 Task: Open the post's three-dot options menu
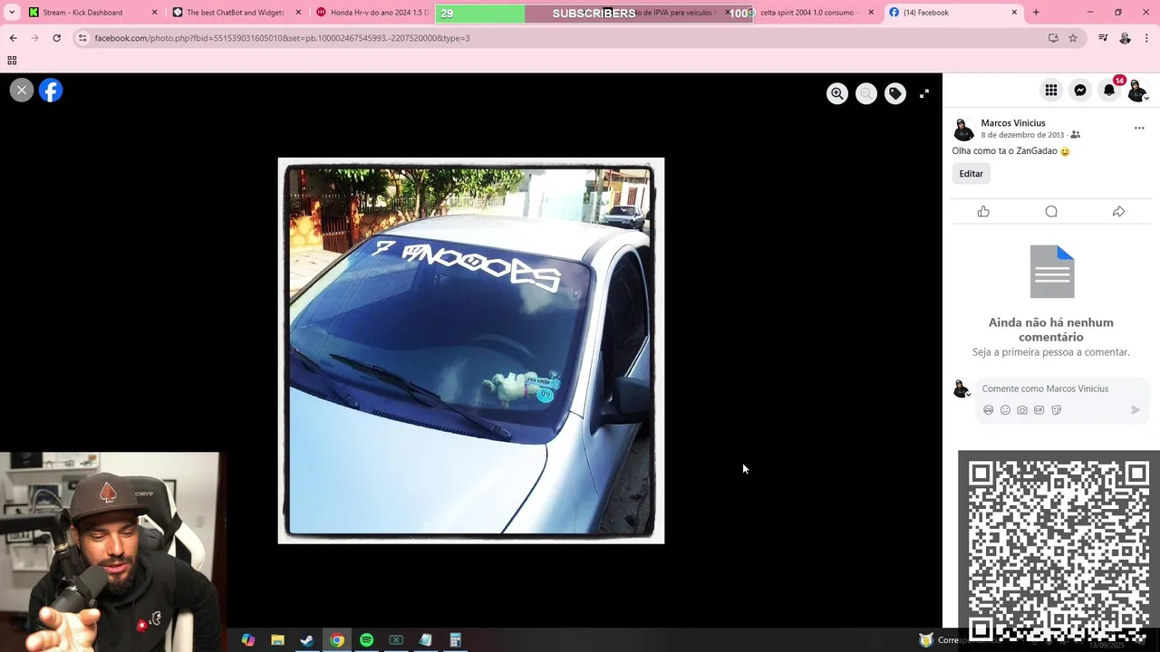[x=1139, y=128]
